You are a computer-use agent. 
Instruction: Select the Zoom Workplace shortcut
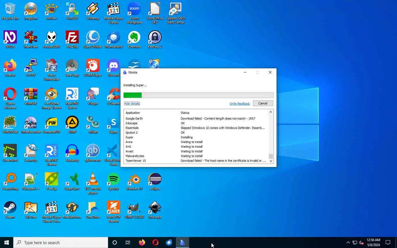[x=134, y=13]
